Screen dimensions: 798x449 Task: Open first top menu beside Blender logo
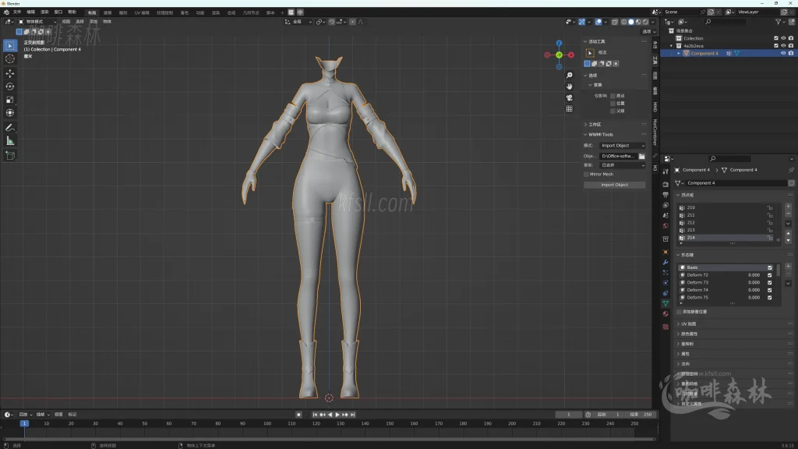pyautogui.click(x=17, y=12)
